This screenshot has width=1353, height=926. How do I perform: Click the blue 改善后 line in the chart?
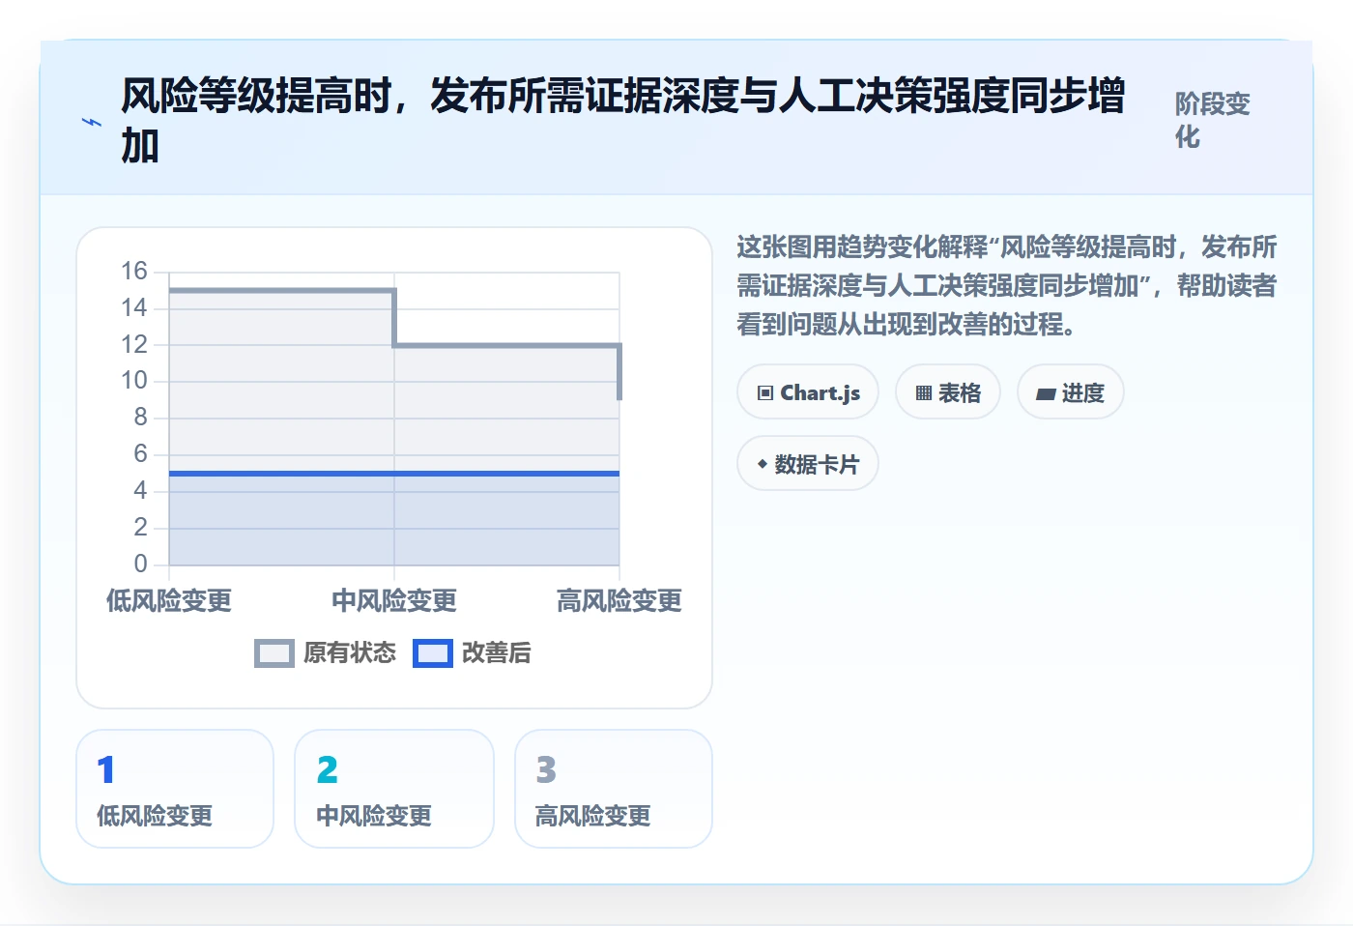(x=394, y=474)
